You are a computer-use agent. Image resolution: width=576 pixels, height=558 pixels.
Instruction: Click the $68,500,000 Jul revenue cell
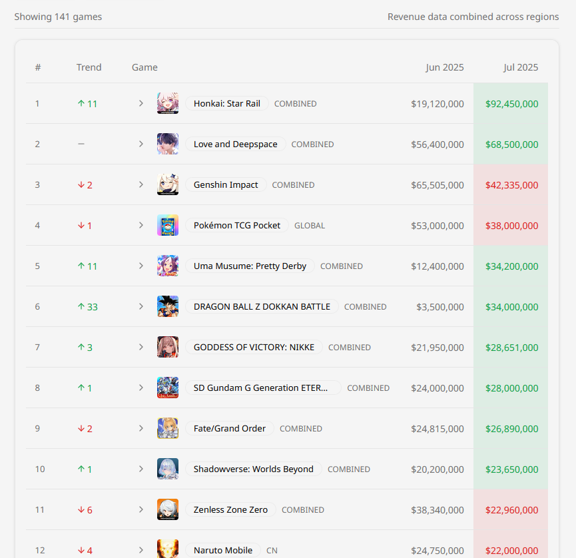pos(511,144)
